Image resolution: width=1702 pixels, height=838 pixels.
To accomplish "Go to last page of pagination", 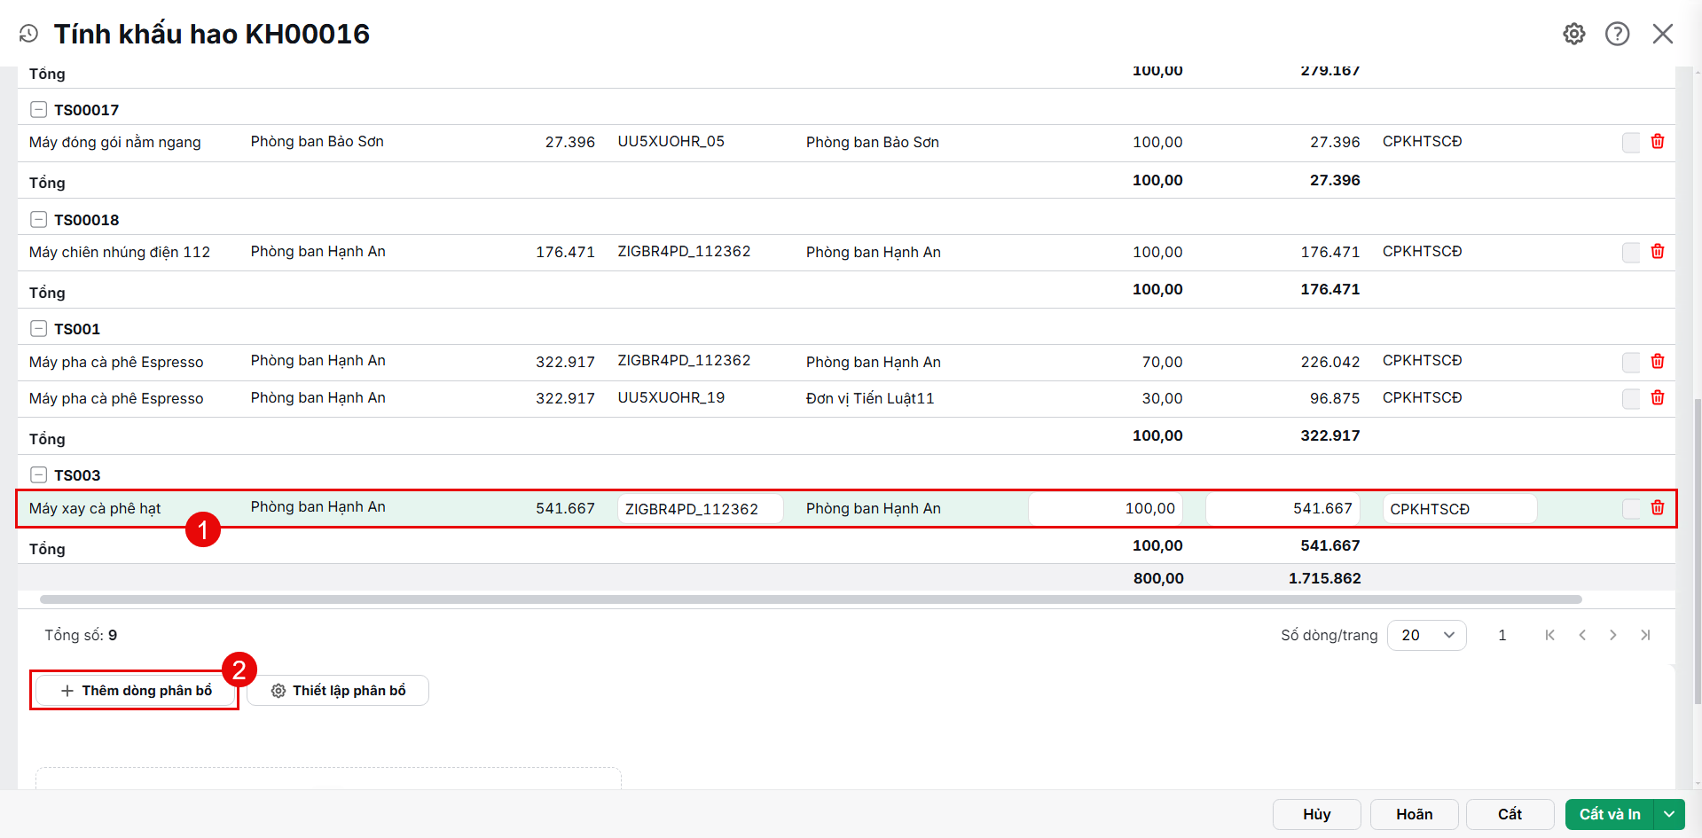I will tap(1645, 635).
